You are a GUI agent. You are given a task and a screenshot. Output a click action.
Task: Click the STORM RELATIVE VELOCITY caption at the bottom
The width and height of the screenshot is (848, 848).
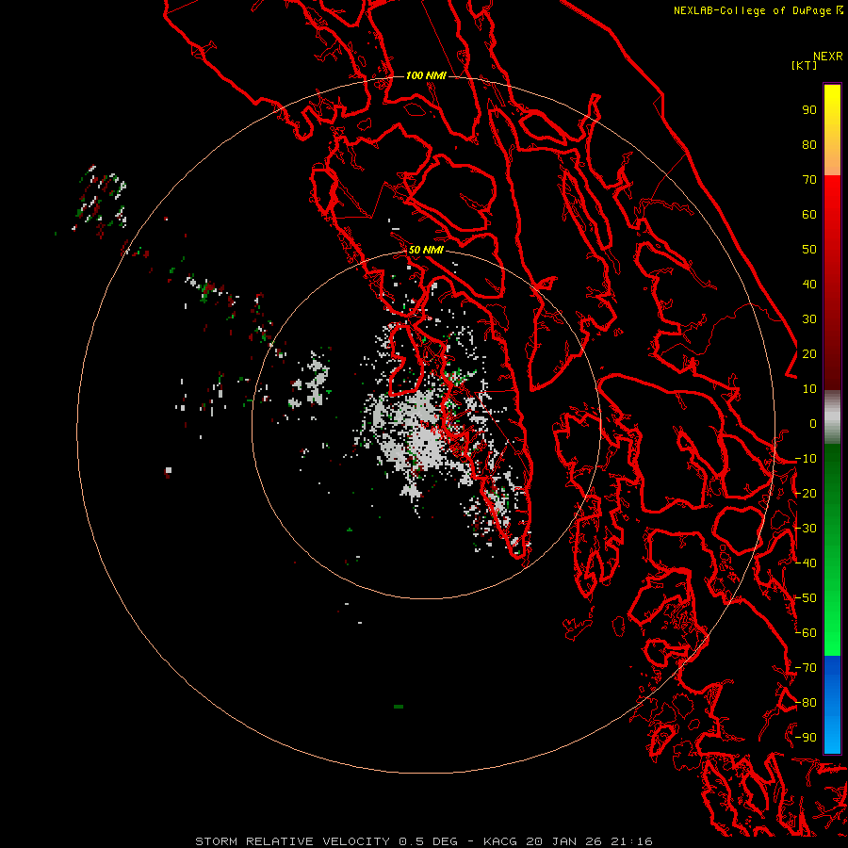[423, 841]
